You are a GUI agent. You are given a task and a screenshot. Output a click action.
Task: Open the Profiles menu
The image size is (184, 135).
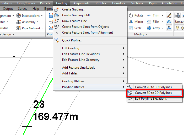click(101, 3)
